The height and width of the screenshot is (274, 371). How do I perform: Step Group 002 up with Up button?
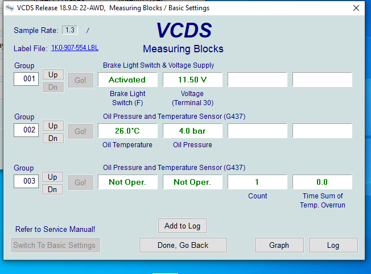[53, 126]
